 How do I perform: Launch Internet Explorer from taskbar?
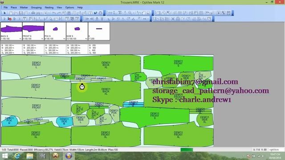pyautogui.click(x=17, y=156)
